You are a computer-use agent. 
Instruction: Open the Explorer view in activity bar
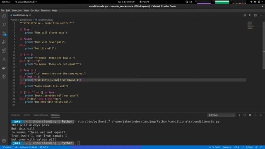(4, 16)
